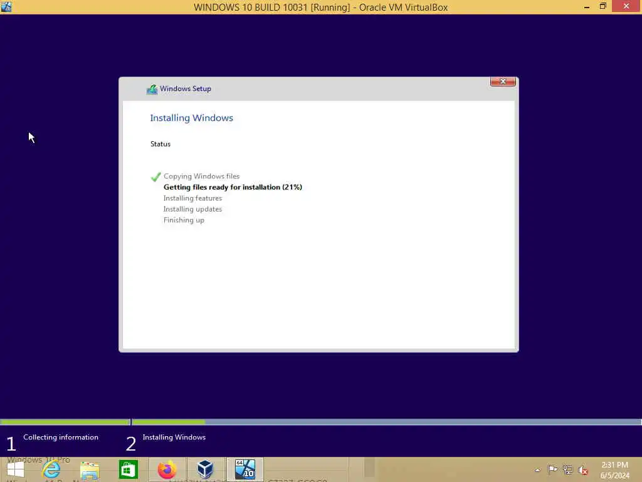Viewport: 642px width, 482px height.
Task: Click the 'Status' label in setup dialog
Action: tap(160, 144)
